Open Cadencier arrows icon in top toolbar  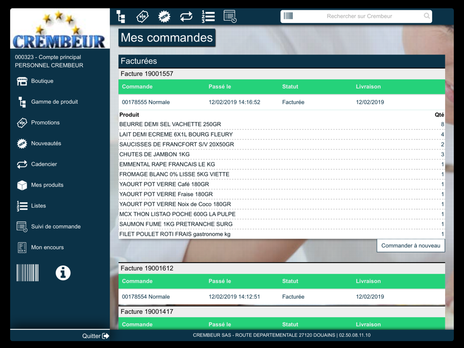186,17
